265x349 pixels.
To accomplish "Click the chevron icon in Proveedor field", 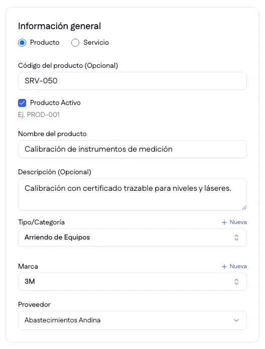I will (236, 320).
